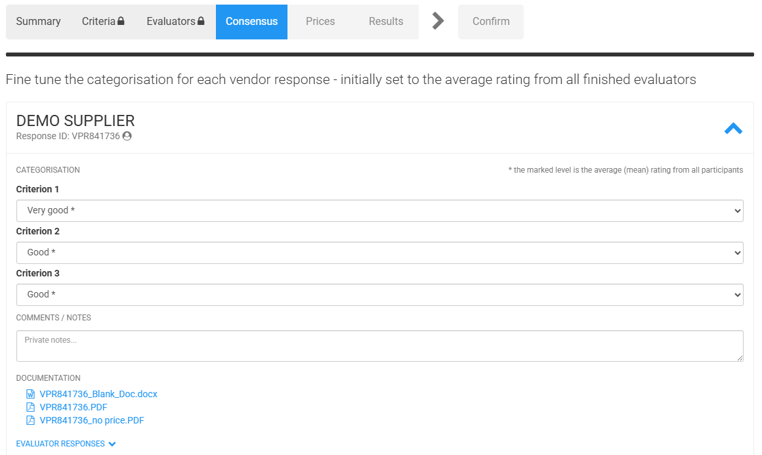Expand the EVALUATOR RESPONSES section
The width and height of the screenshot is (762, 455).
click(60, 444)
